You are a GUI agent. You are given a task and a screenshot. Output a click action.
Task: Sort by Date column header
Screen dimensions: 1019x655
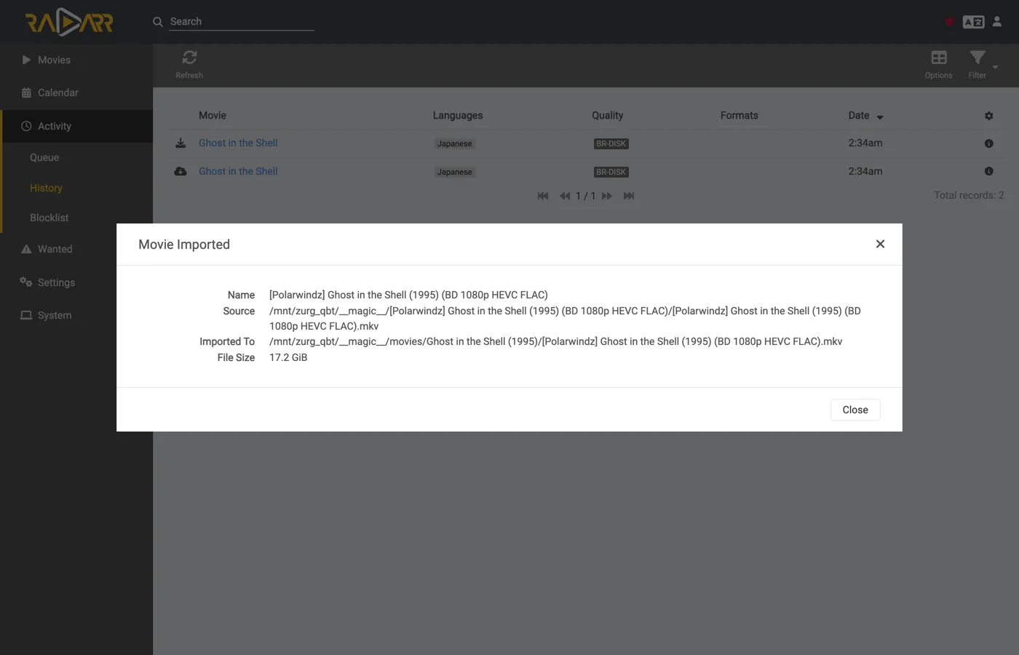pyautogui.click(x=865, y=116)
